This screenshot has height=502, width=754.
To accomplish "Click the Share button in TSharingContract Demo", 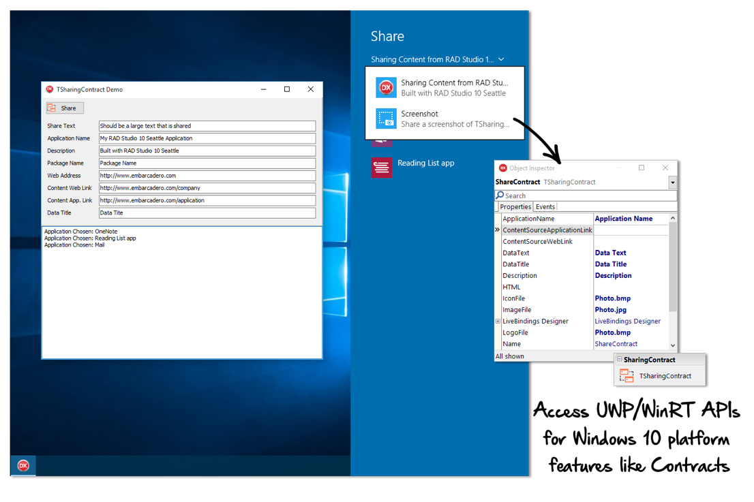I will [x=65, y=108].
